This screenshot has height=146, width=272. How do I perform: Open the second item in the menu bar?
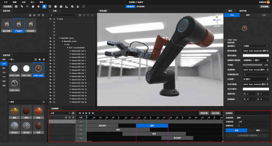[x=15, y=2]
